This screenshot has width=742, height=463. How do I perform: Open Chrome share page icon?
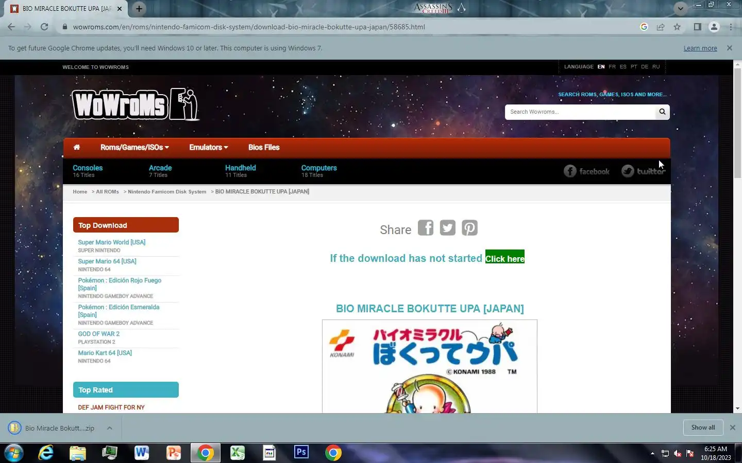[x=661, y=27]
